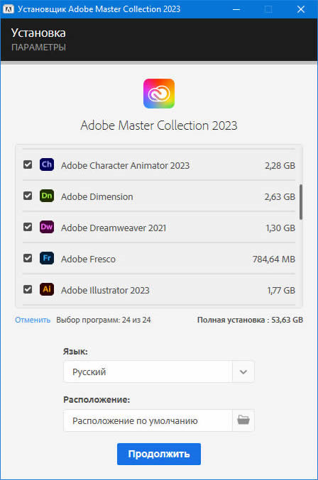
Task: Click the program list scrollbar thumb
Action: (x=301, y=202)
